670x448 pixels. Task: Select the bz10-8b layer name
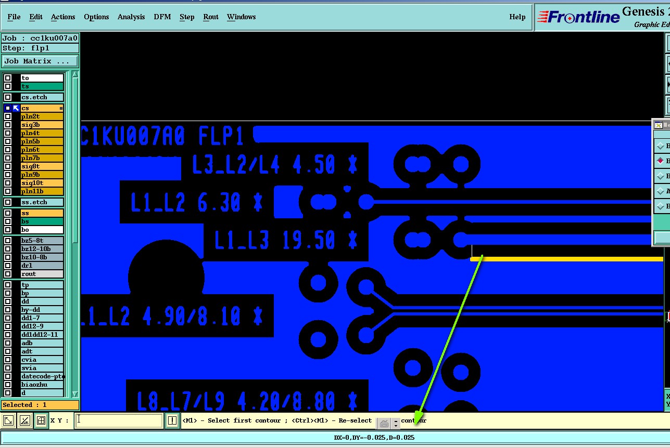tap(42, 257)
